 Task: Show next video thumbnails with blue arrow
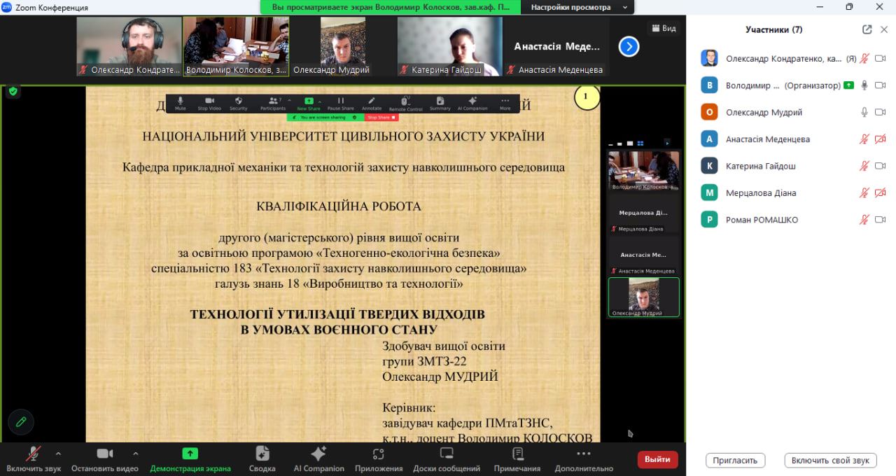coord(629,47)
